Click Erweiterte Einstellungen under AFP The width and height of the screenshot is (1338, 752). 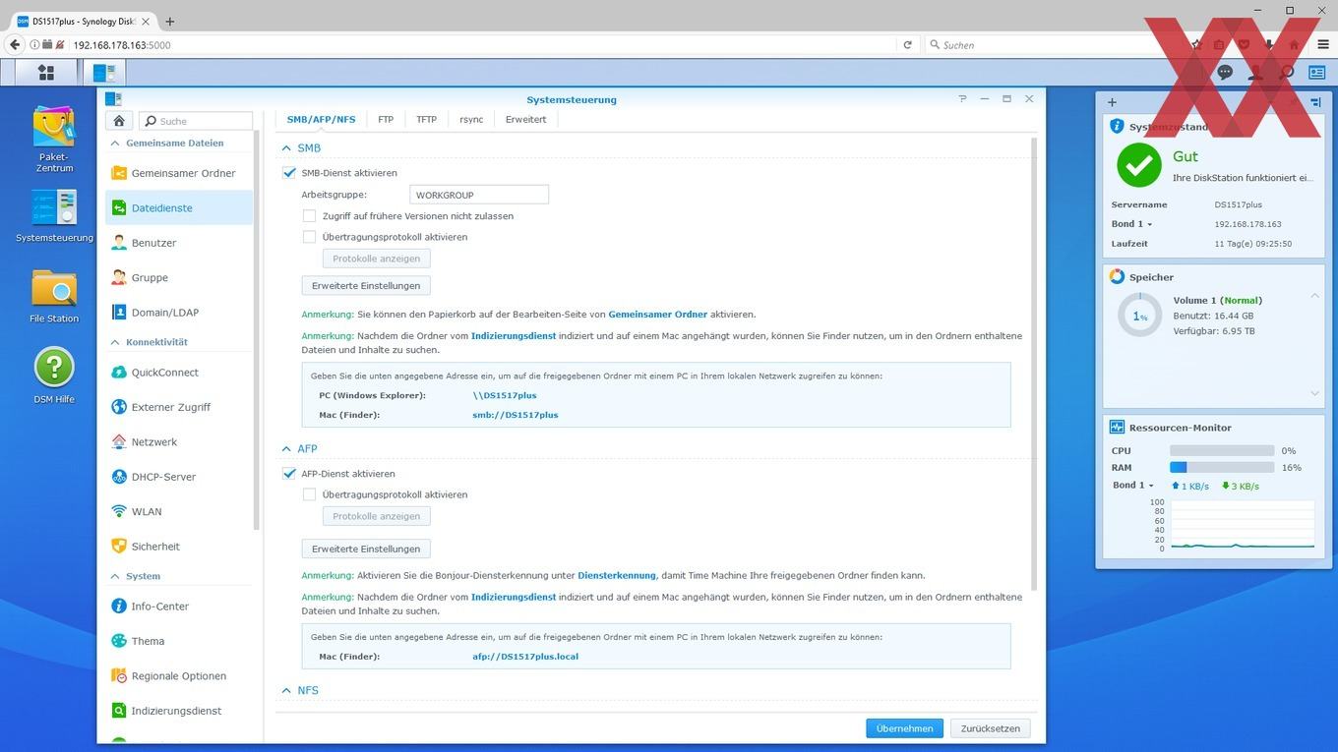[366, 549]
